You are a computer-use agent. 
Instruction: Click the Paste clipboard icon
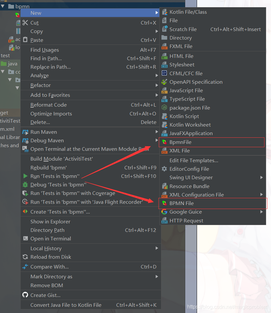pos(25,40)
